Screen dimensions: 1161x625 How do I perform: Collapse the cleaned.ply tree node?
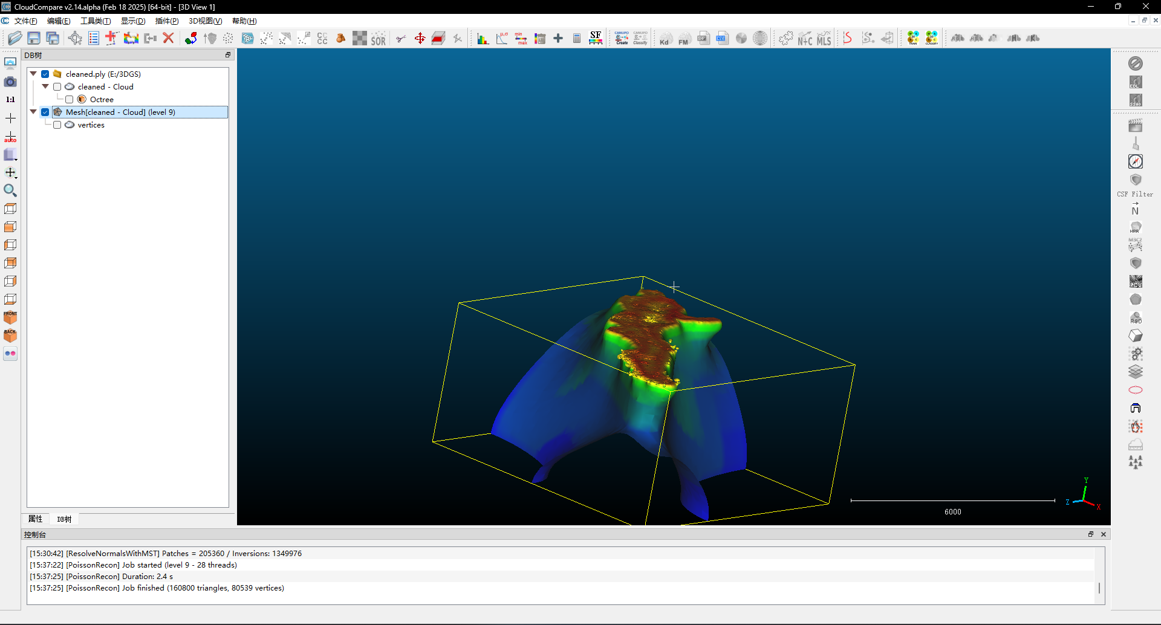33,74
